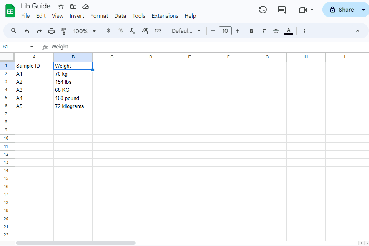The width and height of the screenshot is (369, 246).
Task: Open the name box dropdown
Action: [x=32, y=47]
